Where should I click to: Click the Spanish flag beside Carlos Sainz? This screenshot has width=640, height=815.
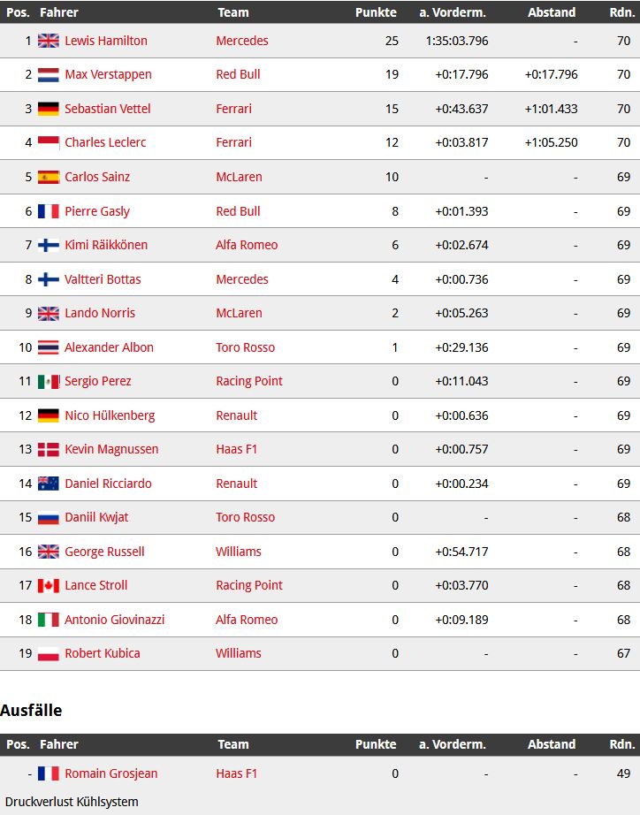49,178
